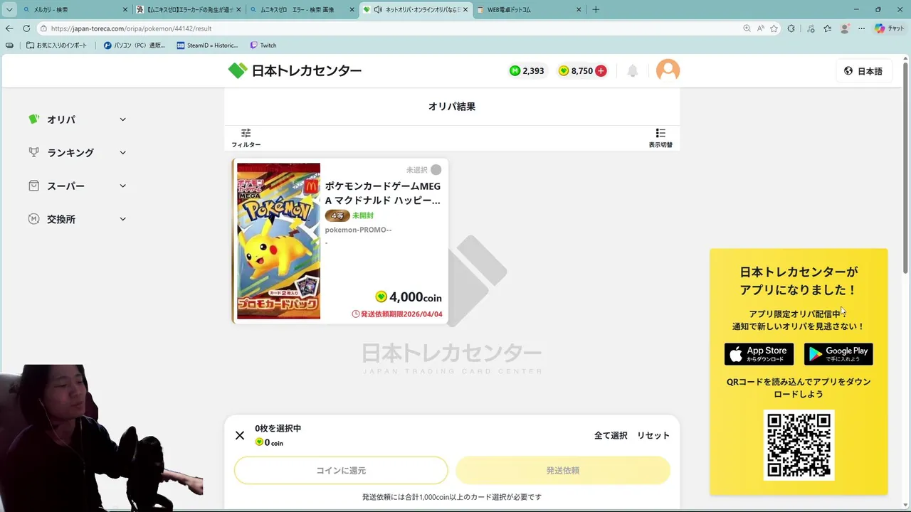Click リセット to clear selection
This screenshot has width=911, height=512.
click(653, 435)
